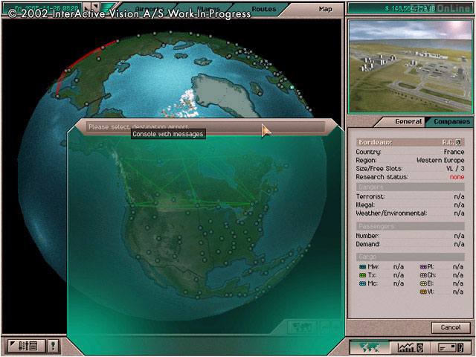Image resolution: width=476 pixels, height=357 pixels.
Task: Click the red 'none' research status
Action: (x=457, y=177)
